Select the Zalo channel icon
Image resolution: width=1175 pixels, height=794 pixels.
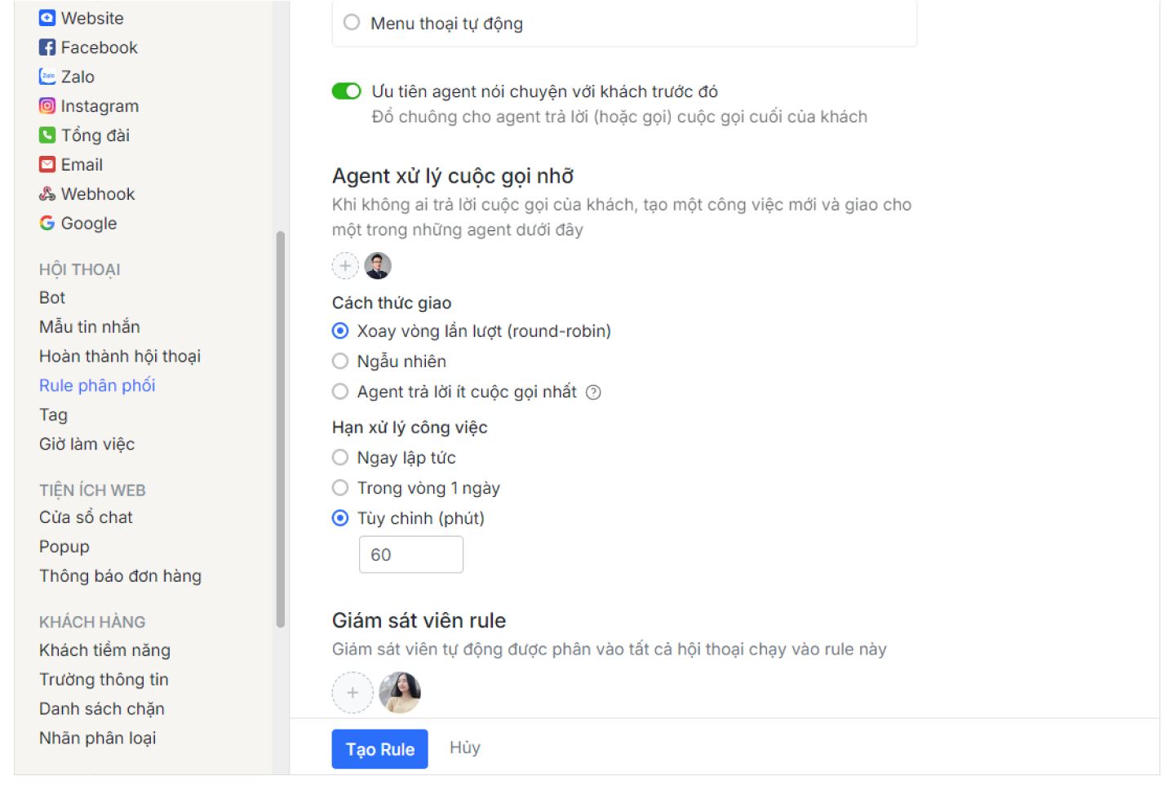click(47, 77)
